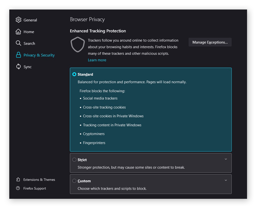Switch to the Sync settings page
Screen dimensions: 258x210
click(x=27, y=67)
